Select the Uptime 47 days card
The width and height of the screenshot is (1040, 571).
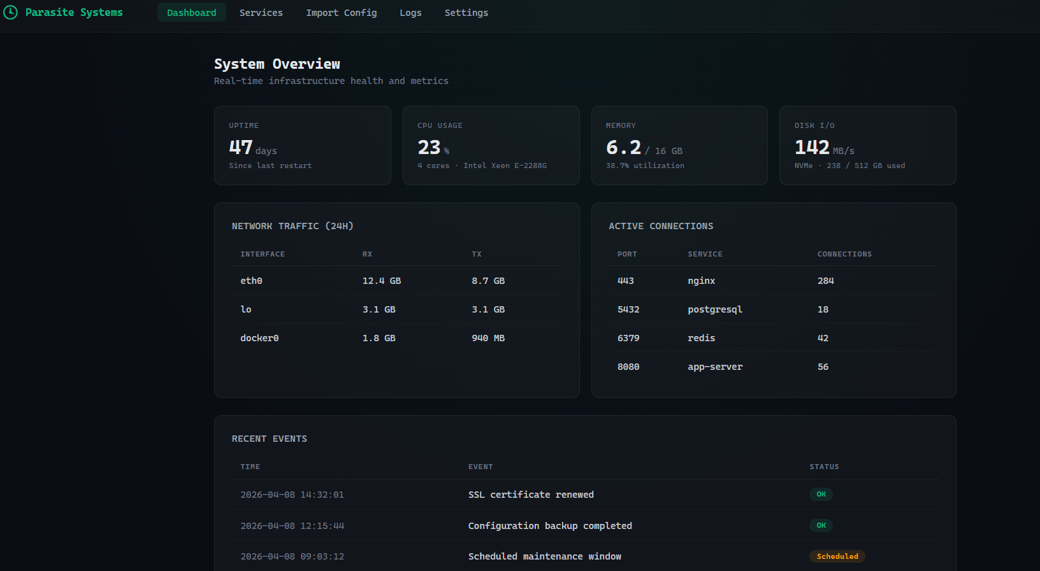click(x=303, y=145)
